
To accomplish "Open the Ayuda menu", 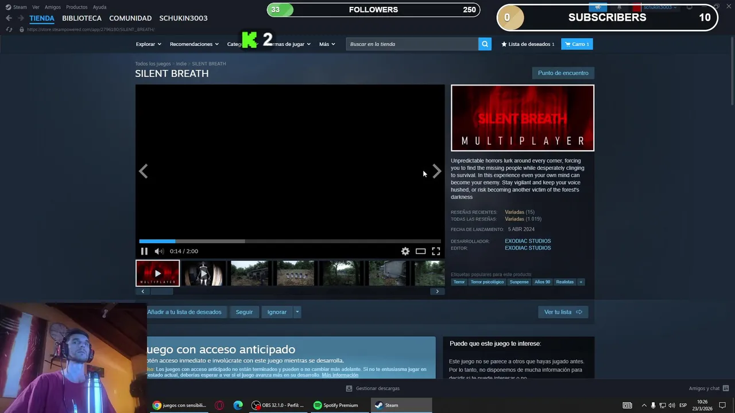I will pos(99,7).
